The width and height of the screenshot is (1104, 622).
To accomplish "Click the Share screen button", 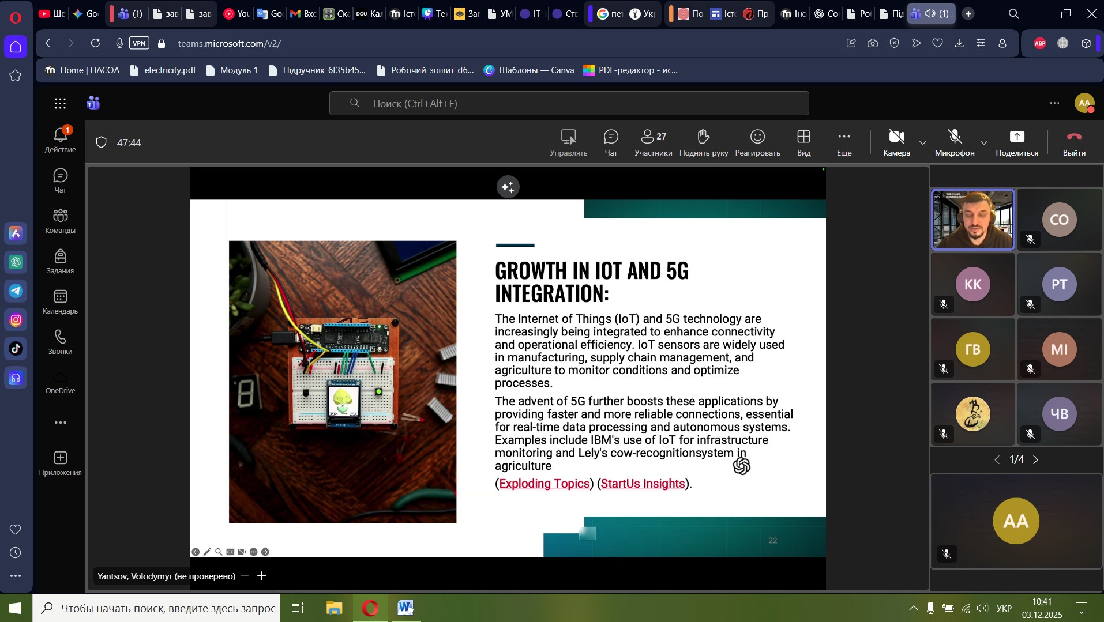I will [1016, 142].
